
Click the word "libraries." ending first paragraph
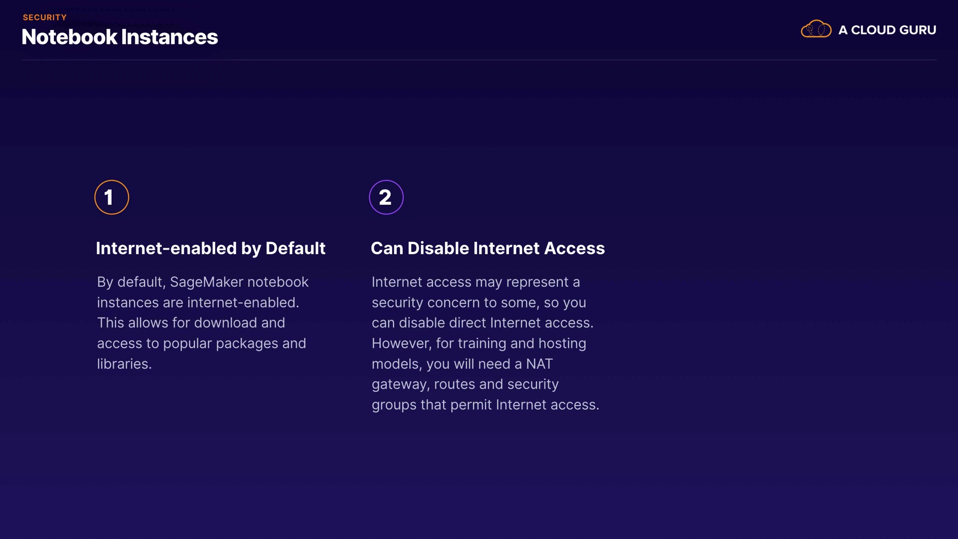click(x=124, y=364)
